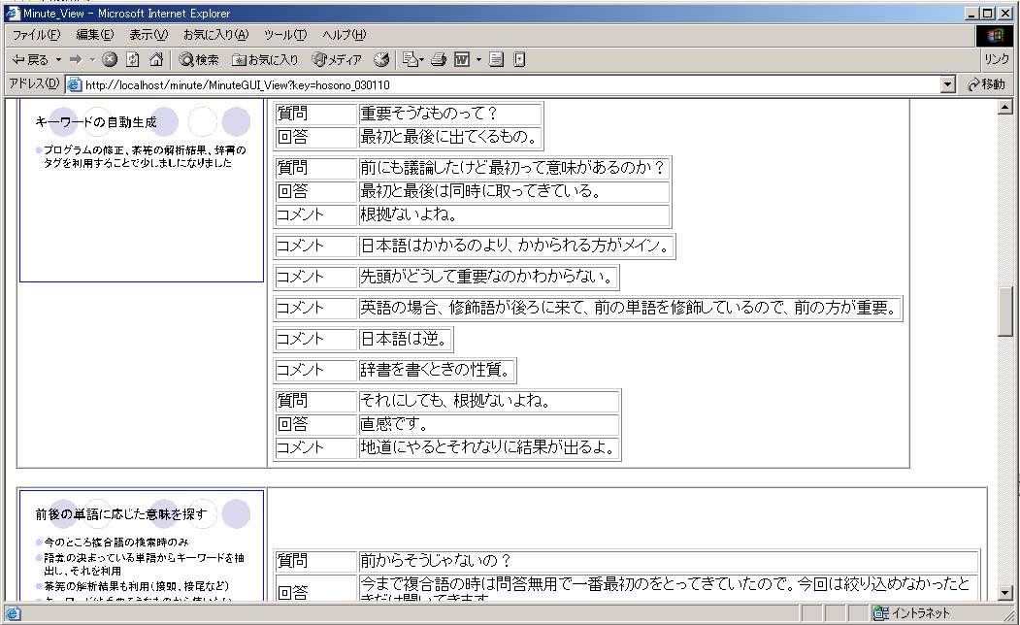Click comment 辞書を書くときの性質。
This screenshot has width=1020, height=625.
click(x=436, y=370)
